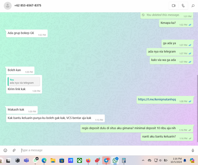Open the attachment paperclip menu
This screenshot has height=165, width=198.
(14, 150)
